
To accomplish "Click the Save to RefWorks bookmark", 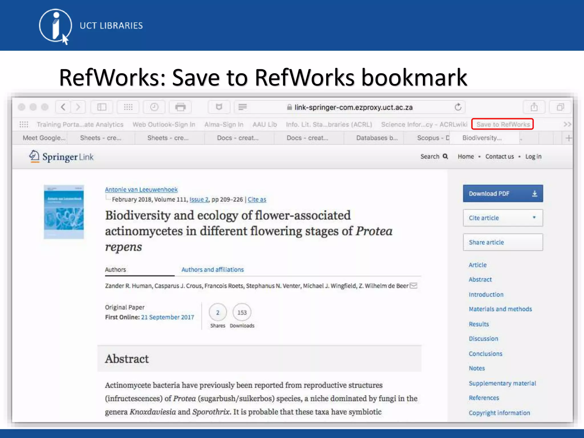I will click(x=503, y=124).
